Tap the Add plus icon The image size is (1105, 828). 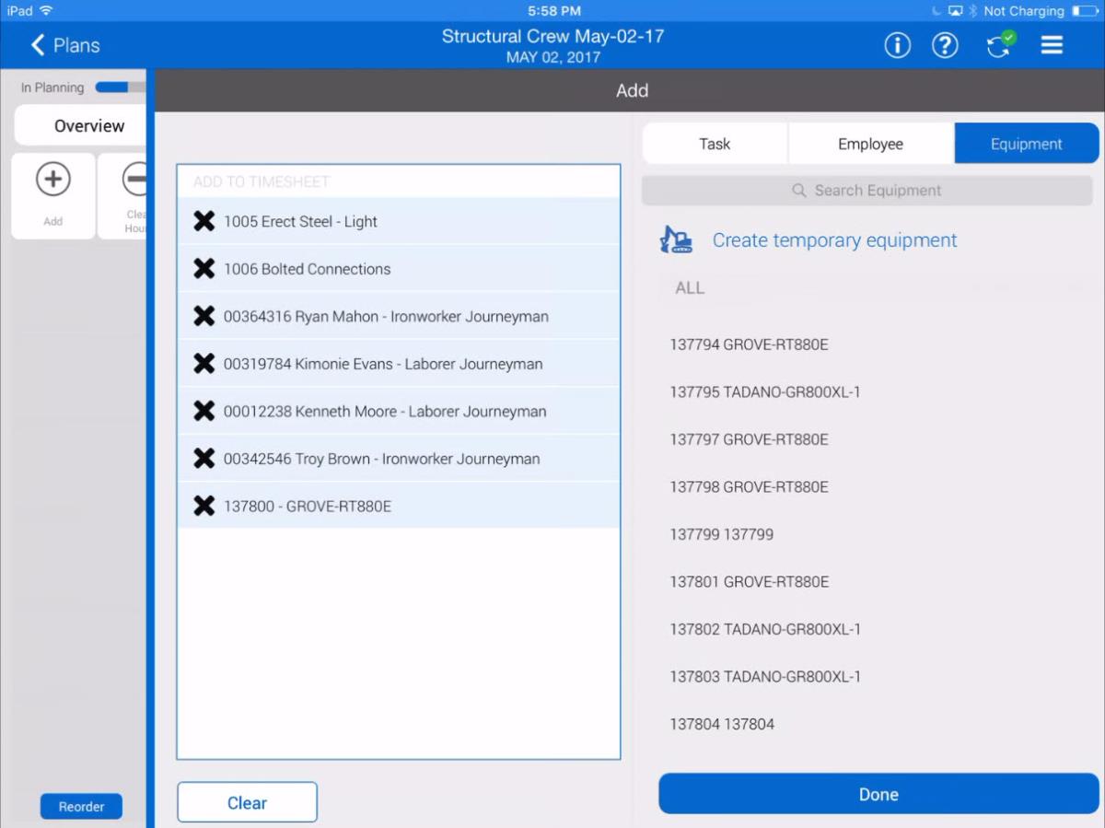click(x=53, y=180)
